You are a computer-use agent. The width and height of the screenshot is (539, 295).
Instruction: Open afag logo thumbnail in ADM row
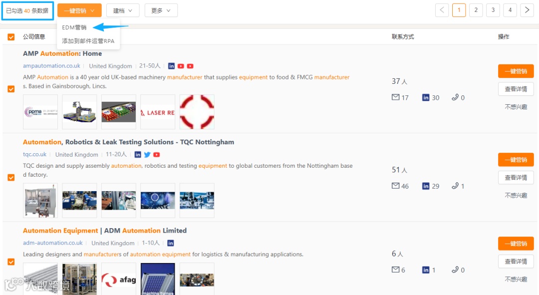pyautogui.click(x=119, y=279)
